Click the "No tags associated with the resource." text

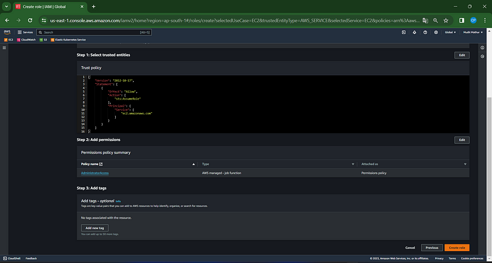click(x=106, y=217)
